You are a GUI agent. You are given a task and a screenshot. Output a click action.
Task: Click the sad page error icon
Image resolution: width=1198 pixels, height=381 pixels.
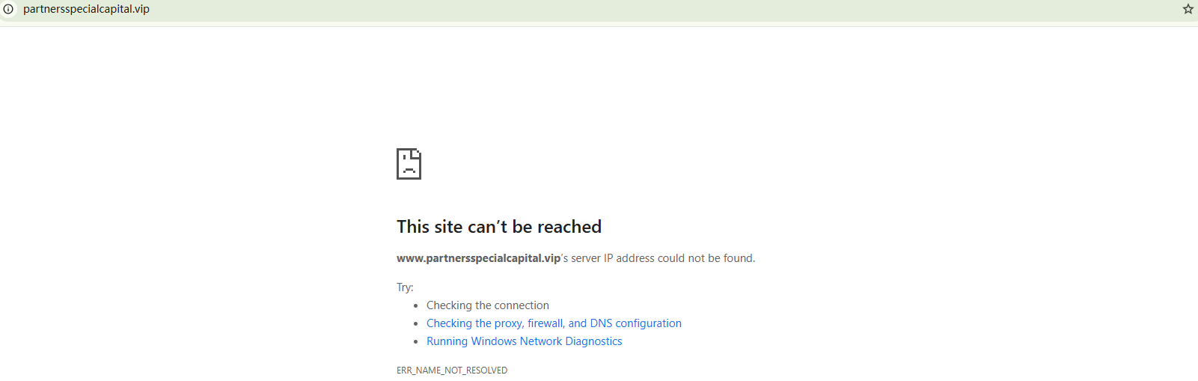click(x=409, y=164)
